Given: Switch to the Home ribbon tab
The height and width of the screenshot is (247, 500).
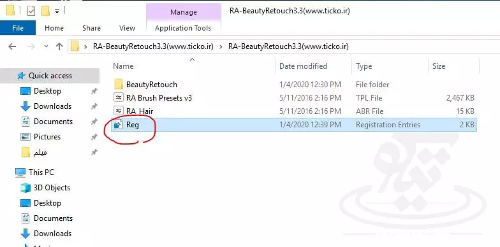Looking at the screenshot, I should coord(54,28).
